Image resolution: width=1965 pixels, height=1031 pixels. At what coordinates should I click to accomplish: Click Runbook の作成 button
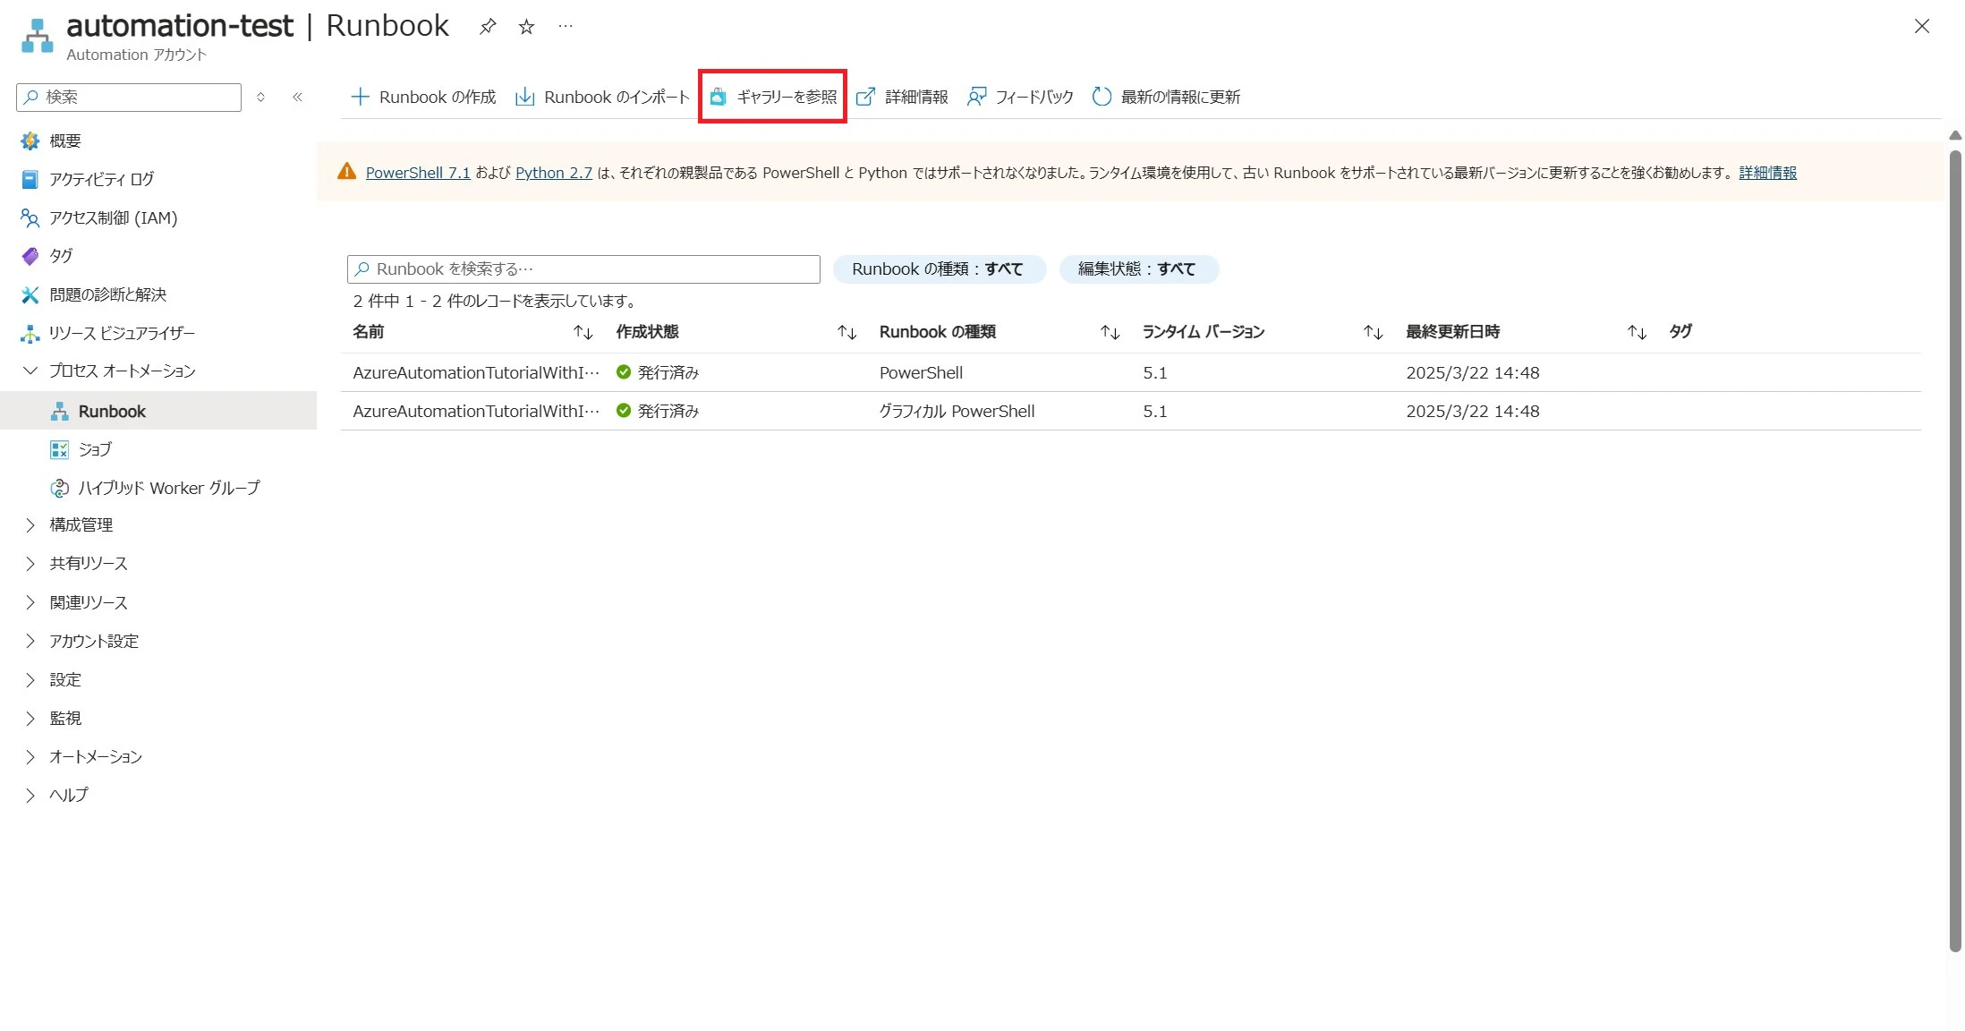(423, 97)
